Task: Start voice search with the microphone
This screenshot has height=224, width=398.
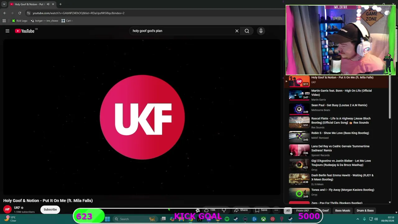Action: [261, 31]
